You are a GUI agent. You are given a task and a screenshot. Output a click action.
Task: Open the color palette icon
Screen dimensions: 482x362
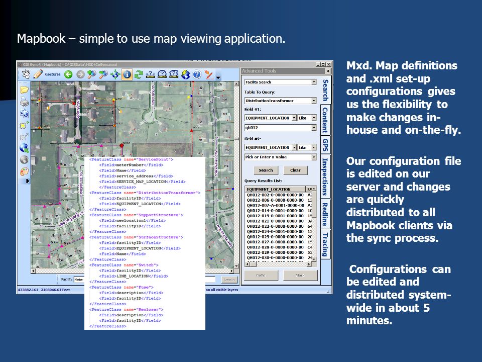pyautogui.click(x=24, y=171)
